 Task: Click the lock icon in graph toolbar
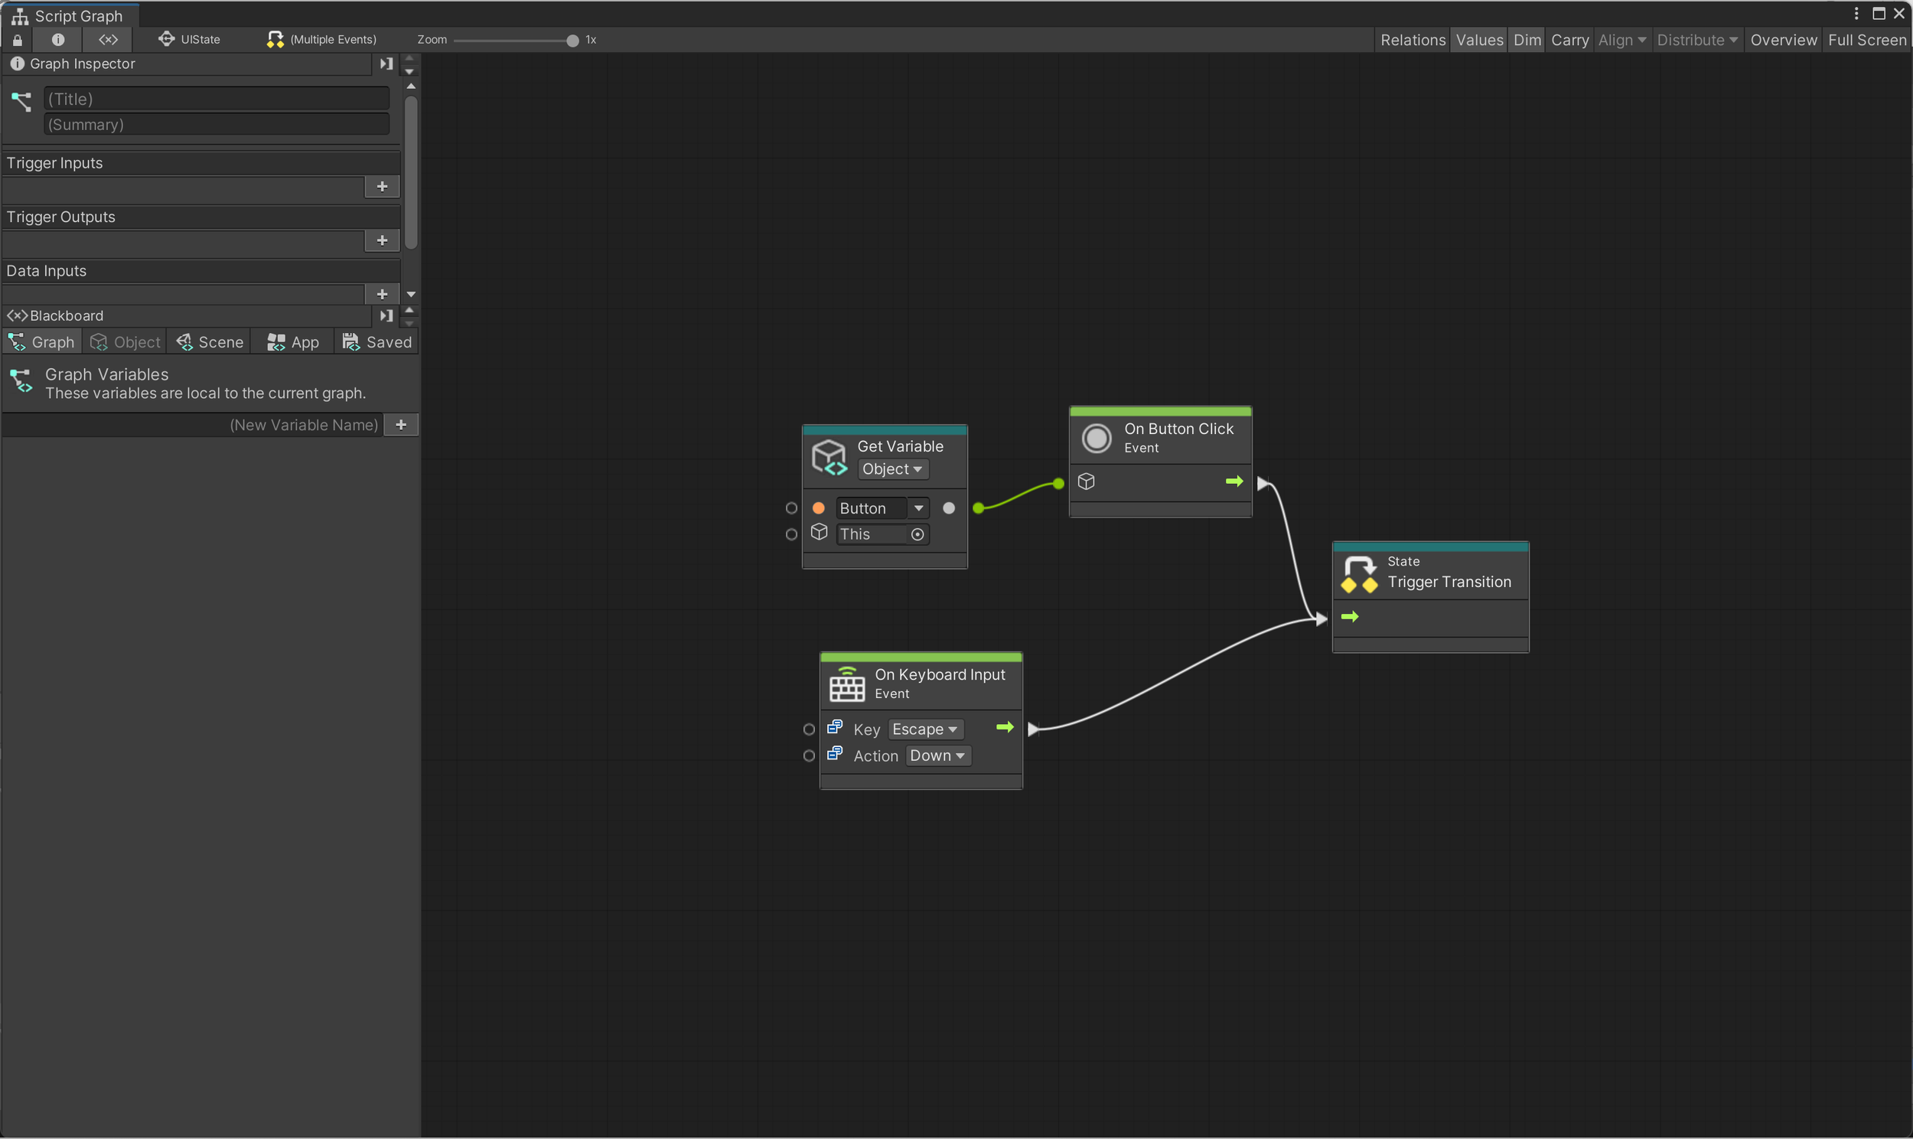[x=18, y=40]
